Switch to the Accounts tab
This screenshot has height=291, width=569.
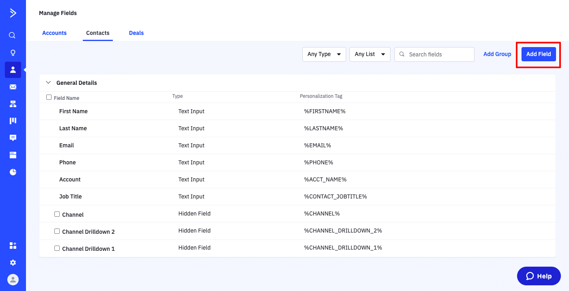(x=54, y=33)
